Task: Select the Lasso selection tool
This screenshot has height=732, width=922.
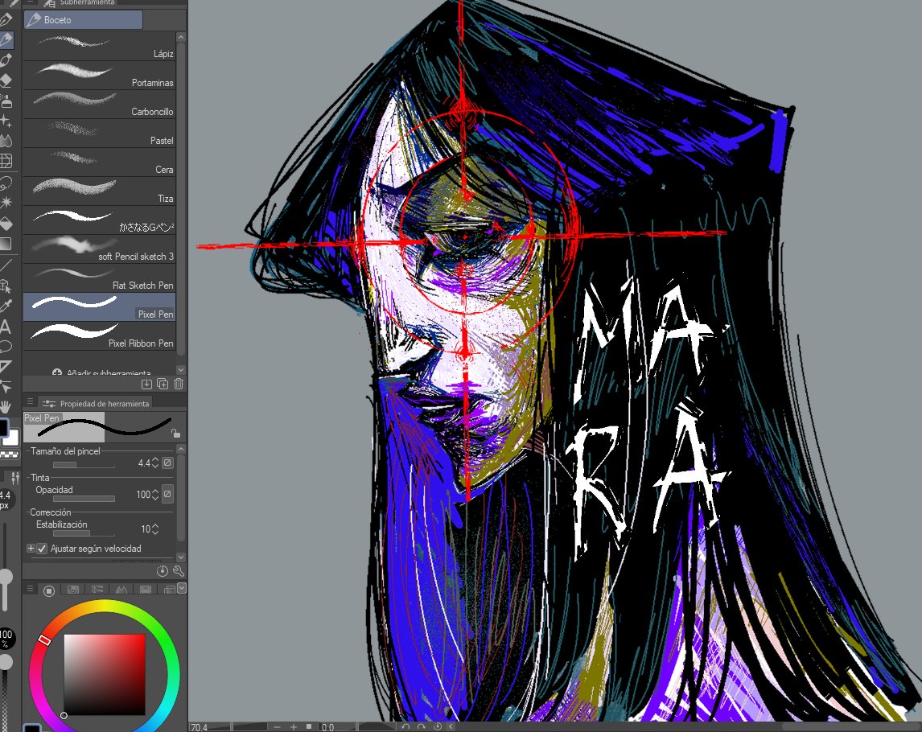Action: click(x=6, y=183)
